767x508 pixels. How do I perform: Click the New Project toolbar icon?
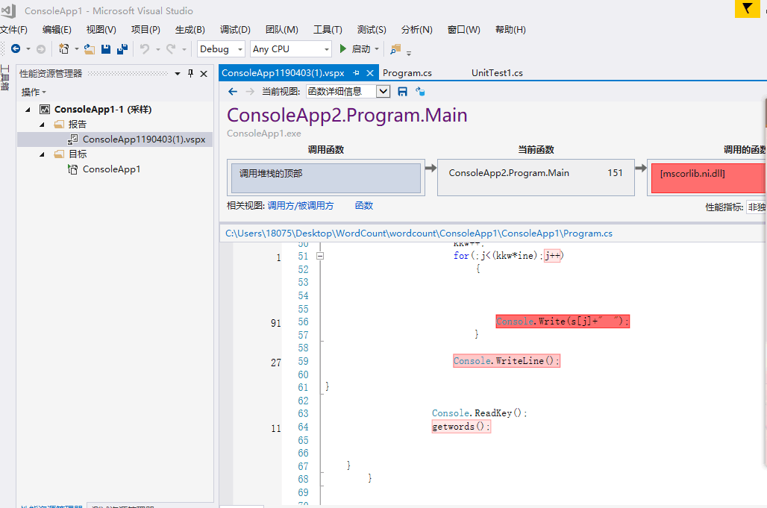click(63, 49)
